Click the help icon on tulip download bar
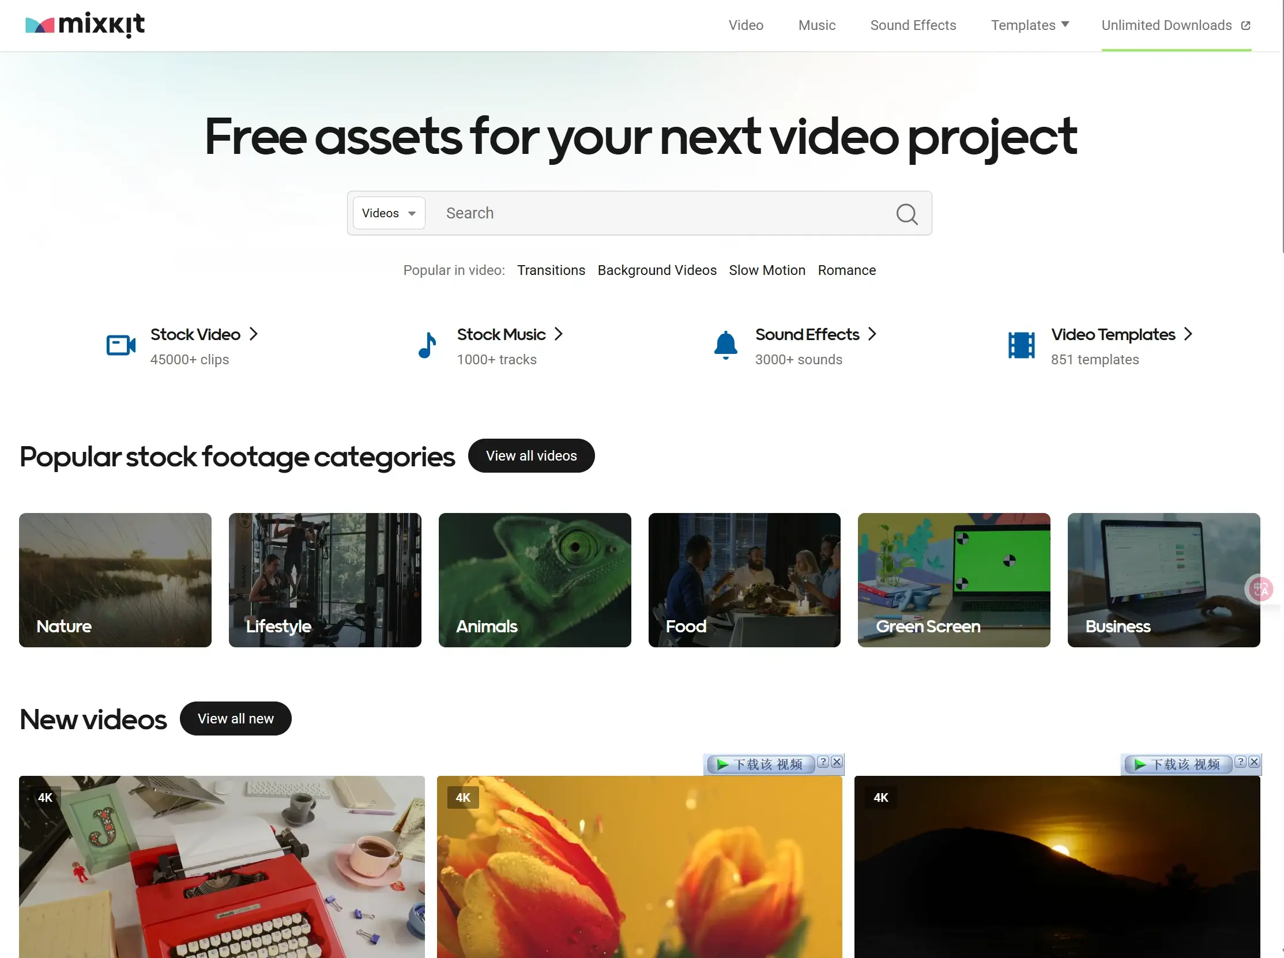Screen dimensions: 1284x958 822,762
